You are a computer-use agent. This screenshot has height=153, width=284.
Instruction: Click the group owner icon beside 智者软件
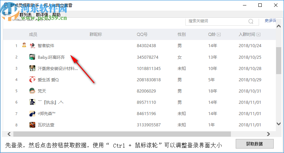point(24,45)
